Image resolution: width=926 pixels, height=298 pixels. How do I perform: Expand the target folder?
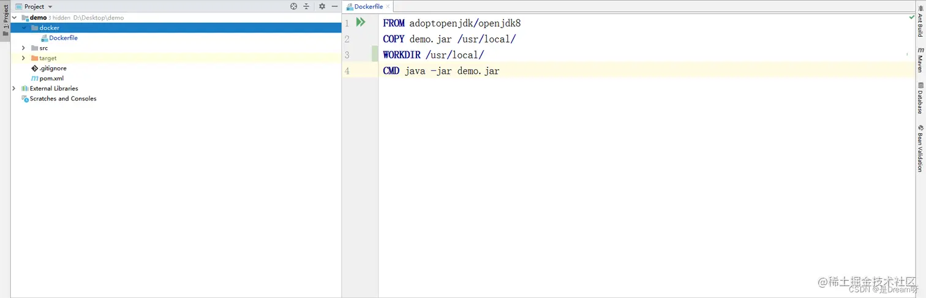click(24, 58)
